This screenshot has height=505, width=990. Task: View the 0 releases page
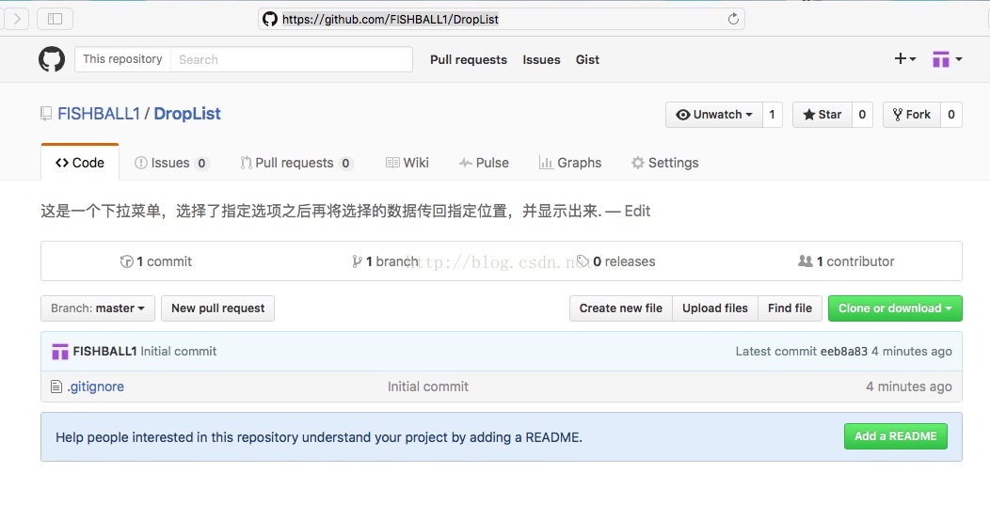616,261
